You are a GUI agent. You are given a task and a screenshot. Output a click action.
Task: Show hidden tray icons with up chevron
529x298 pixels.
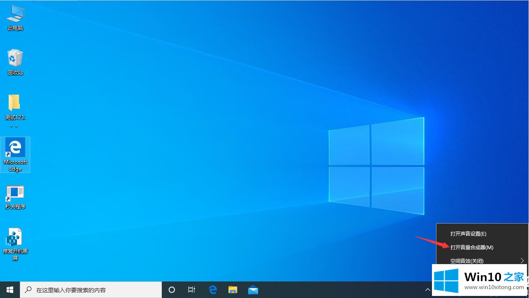coord(428,290)
